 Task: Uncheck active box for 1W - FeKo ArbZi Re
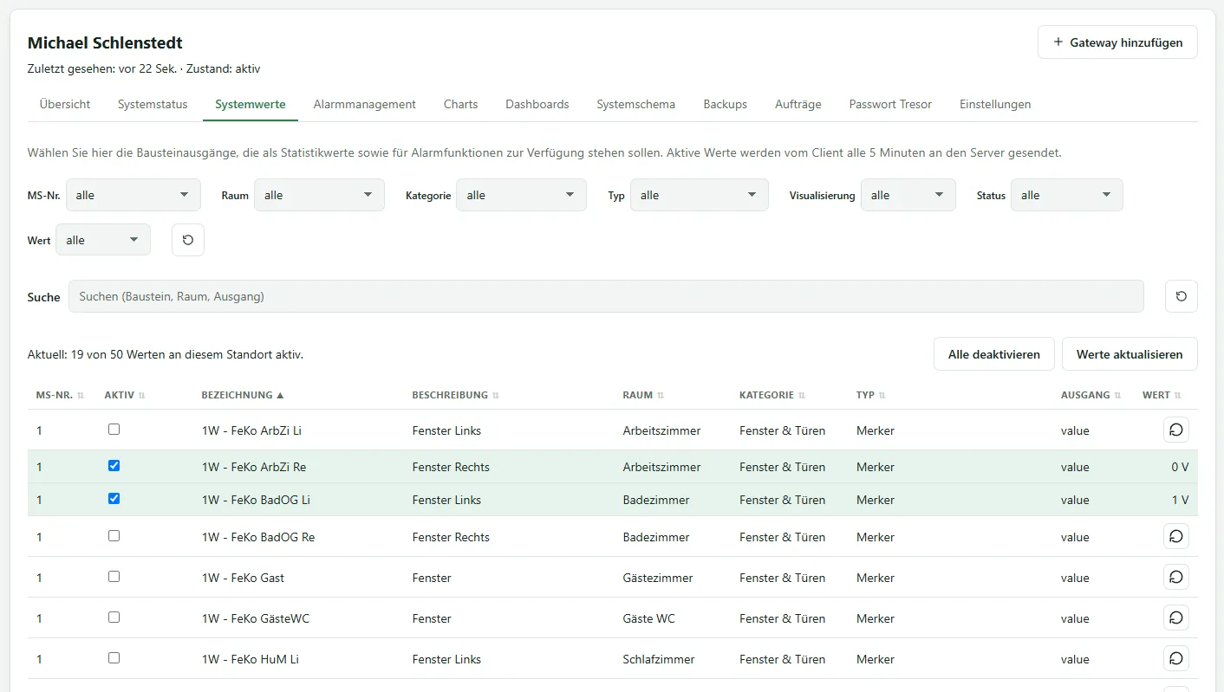(x=114, y=466)
